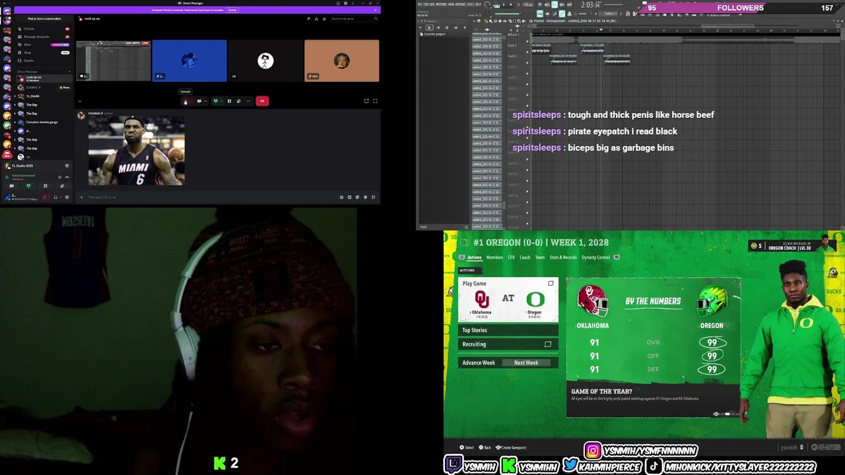This screenshot has width=845, height=475.
Task: Toggle deafen headphones in Discord user panel
Action: [x=55, y=197]
